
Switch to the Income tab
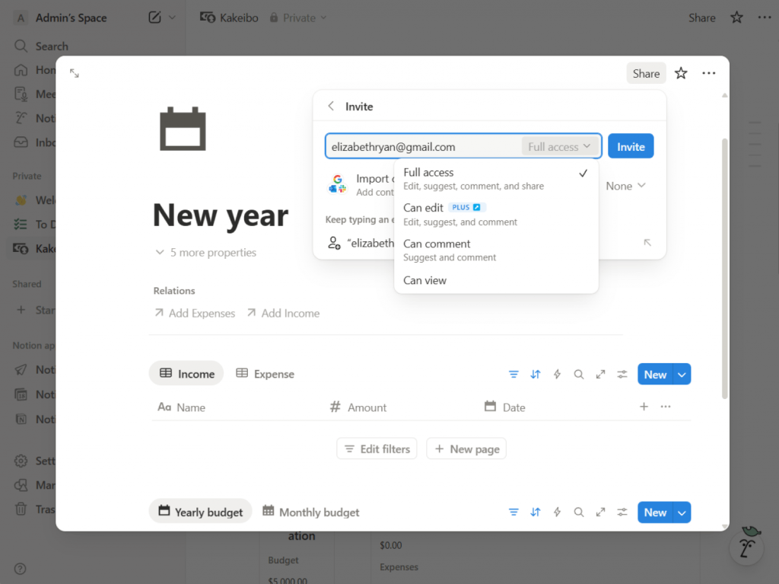click(186, 374)
